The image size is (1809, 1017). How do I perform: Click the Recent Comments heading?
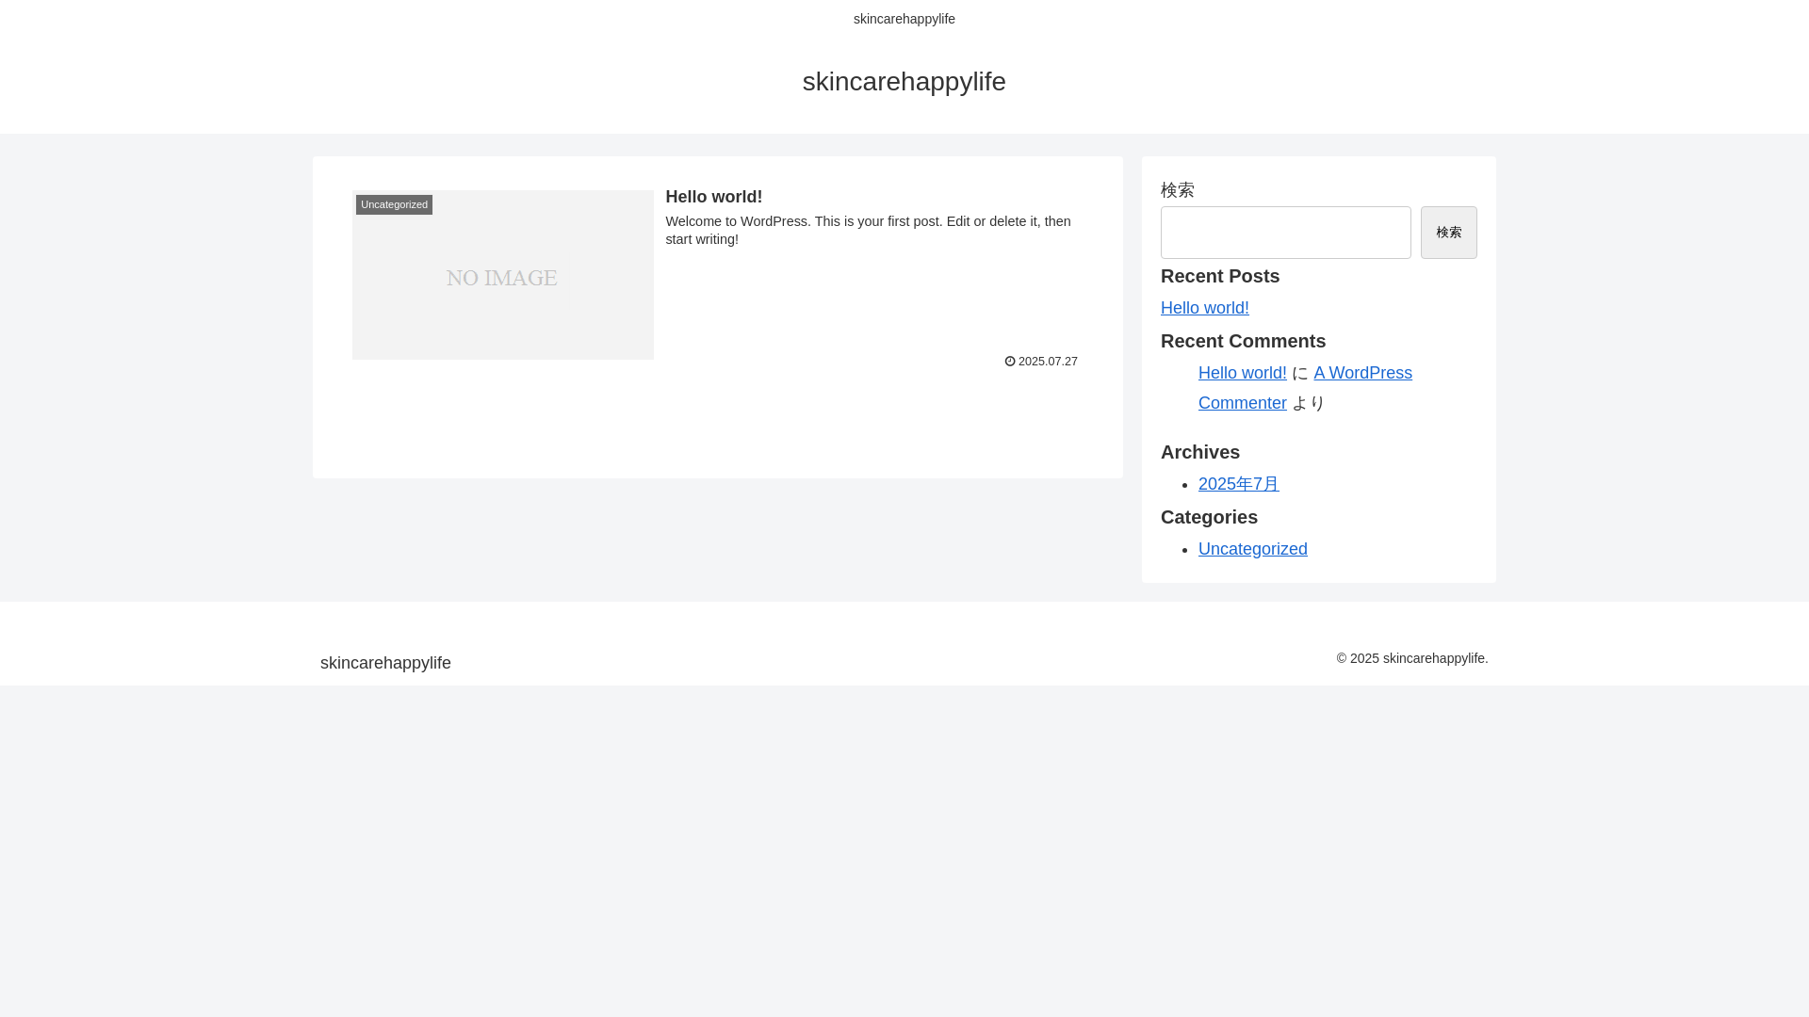click(x=1243, y=341)
